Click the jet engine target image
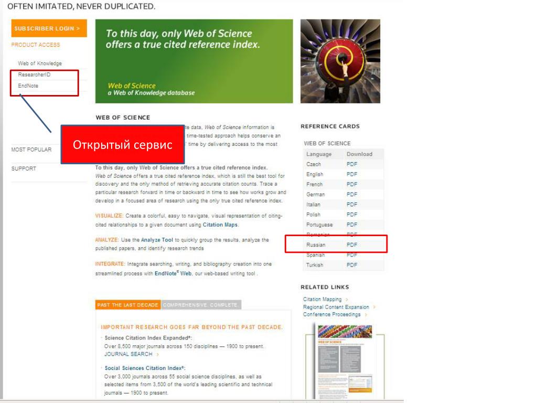Screen dimensions: 537x403 click(x=340, y=61)
